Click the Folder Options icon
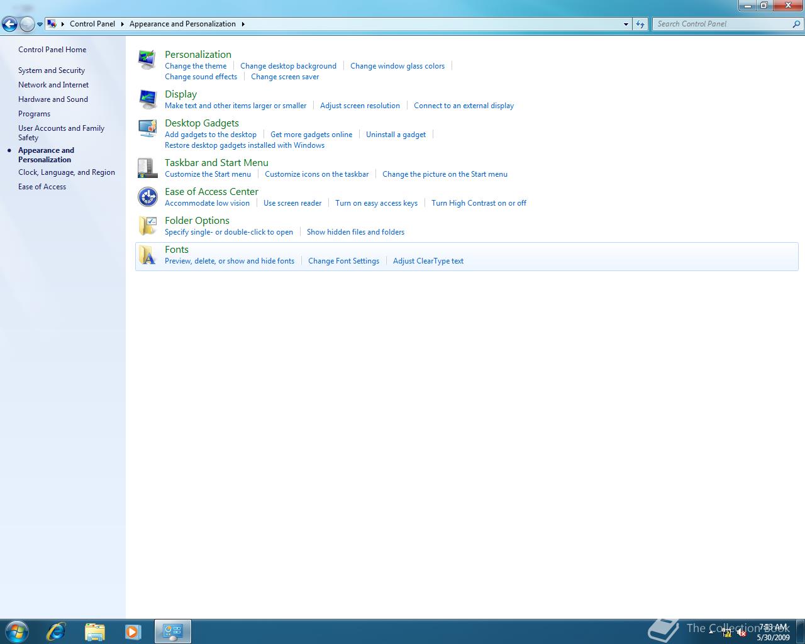 pos(147,226)
